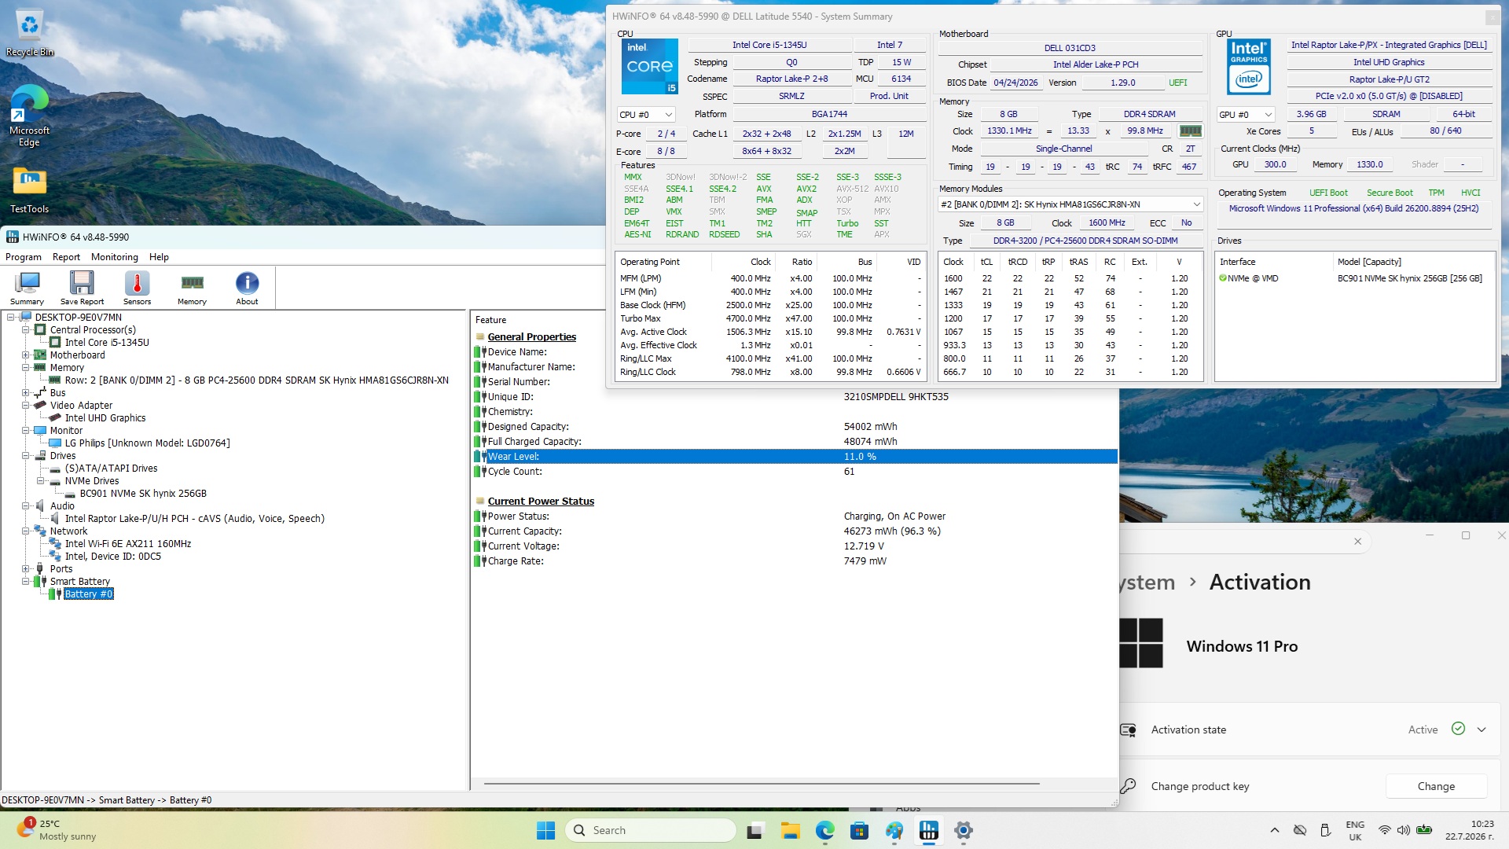The width and height of the screenshot is (1509, 849).
Task: Click the General Properties heading link
Action: (531, 337)
